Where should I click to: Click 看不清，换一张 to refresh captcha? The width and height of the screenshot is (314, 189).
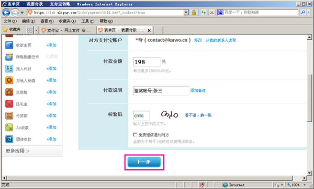pyautogui.click(x=198, y=115)
